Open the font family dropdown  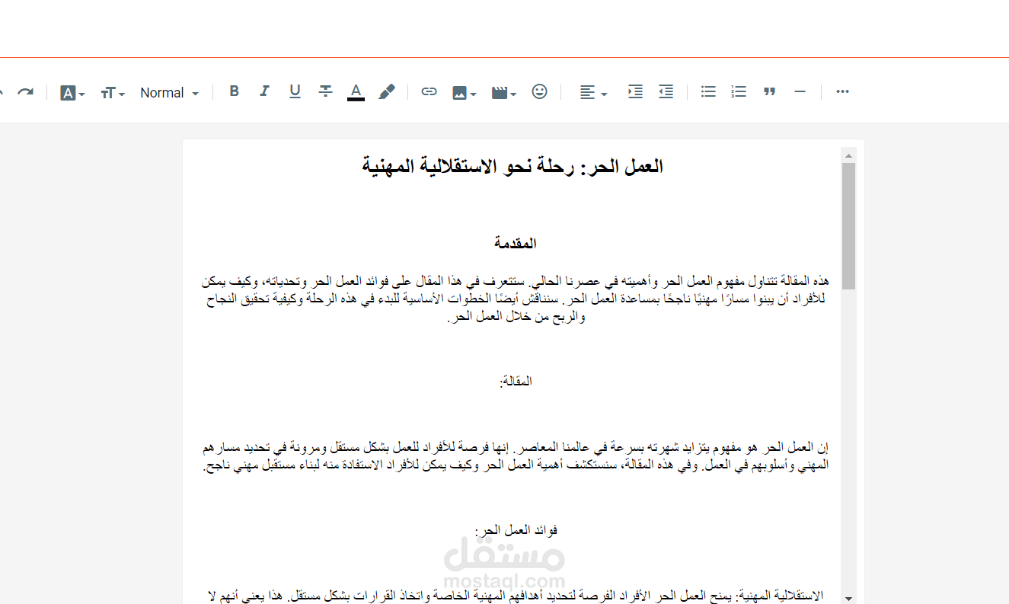[72, 93]
